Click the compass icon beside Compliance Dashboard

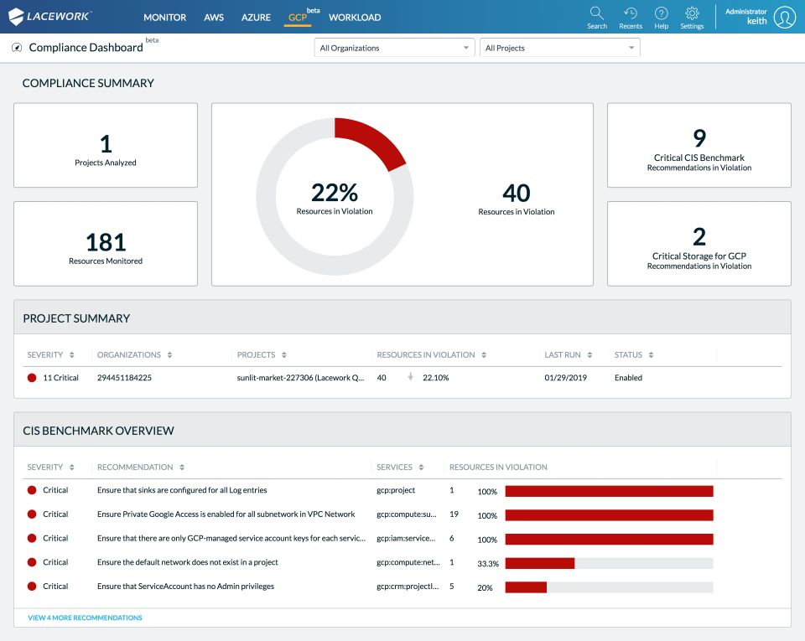(17, 48)
